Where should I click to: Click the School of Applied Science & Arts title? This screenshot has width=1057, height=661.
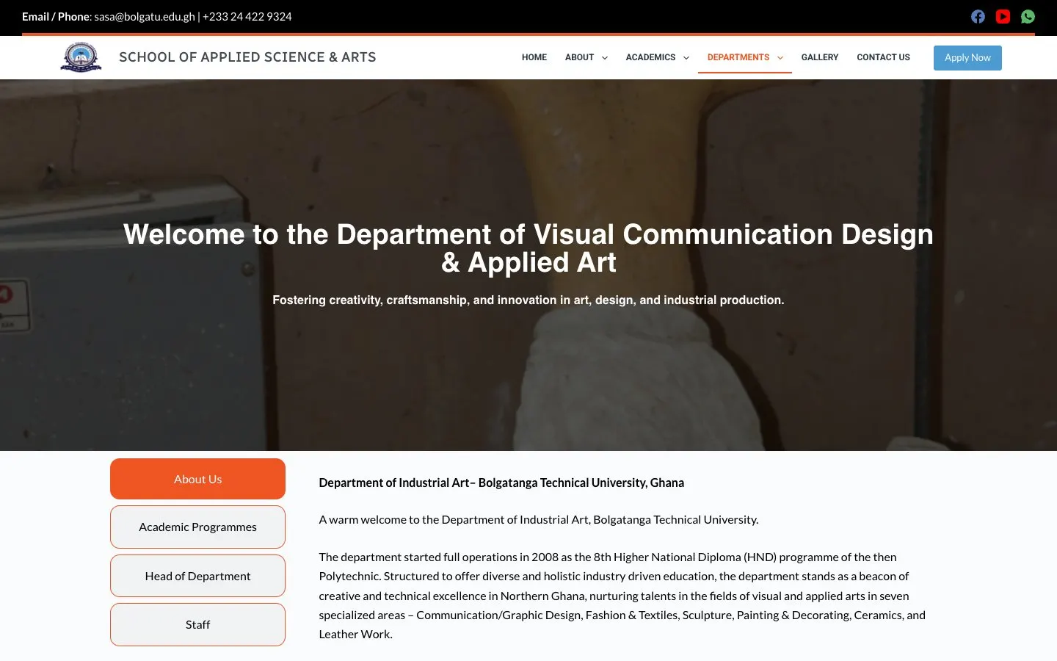pos(247,57)
